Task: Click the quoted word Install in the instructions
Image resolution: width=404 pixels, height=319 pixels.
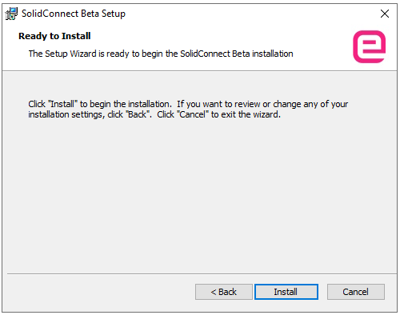Action: point(62,104)
